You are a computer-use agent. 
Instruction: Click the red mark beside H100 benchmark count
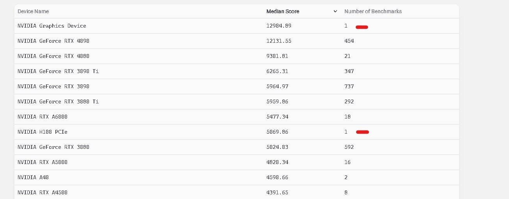[362, 132]
